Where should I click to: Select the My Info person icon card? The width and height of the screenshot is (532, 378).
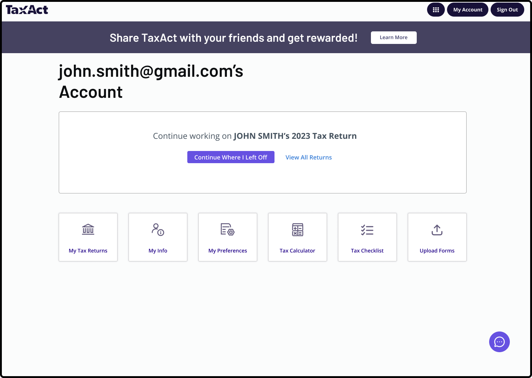158,237
